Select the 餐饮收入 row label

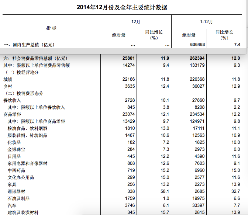coord(12,100)
